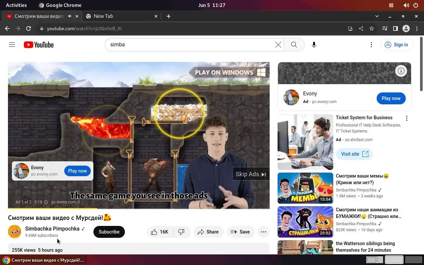
Task: Open Simbachka Pimpochka channel name link
Action: click(52, 229)
